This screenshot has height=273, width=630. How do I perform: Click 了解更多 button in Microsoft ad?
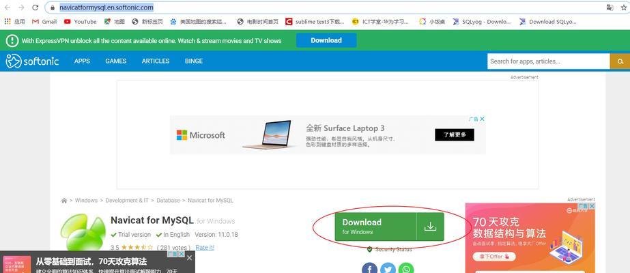click(455, 135)
